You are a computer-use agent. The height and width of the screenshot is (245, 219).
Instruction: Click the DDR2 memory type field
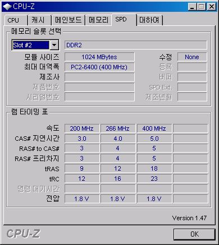136,45
